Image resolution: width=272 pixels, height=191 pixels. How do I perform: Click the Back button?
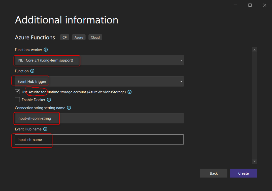pos(214,173)
